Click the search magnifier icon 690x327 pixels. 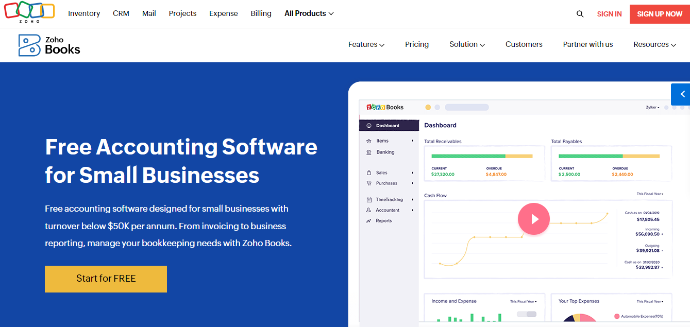click(580, 14)
